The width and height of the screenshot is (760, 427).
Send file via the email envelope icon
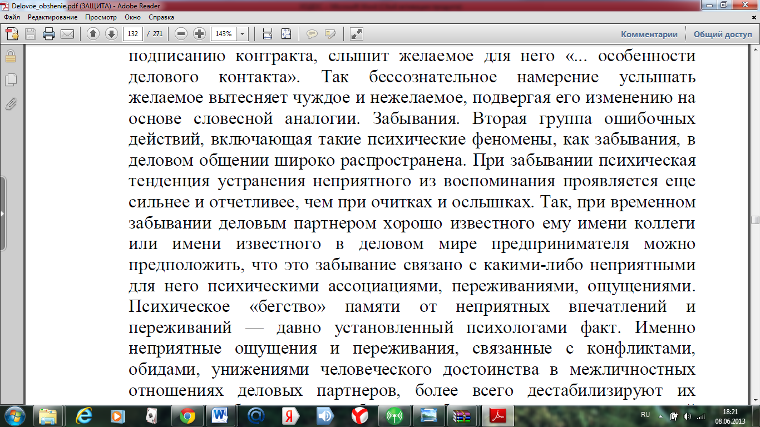coord(67,34)
